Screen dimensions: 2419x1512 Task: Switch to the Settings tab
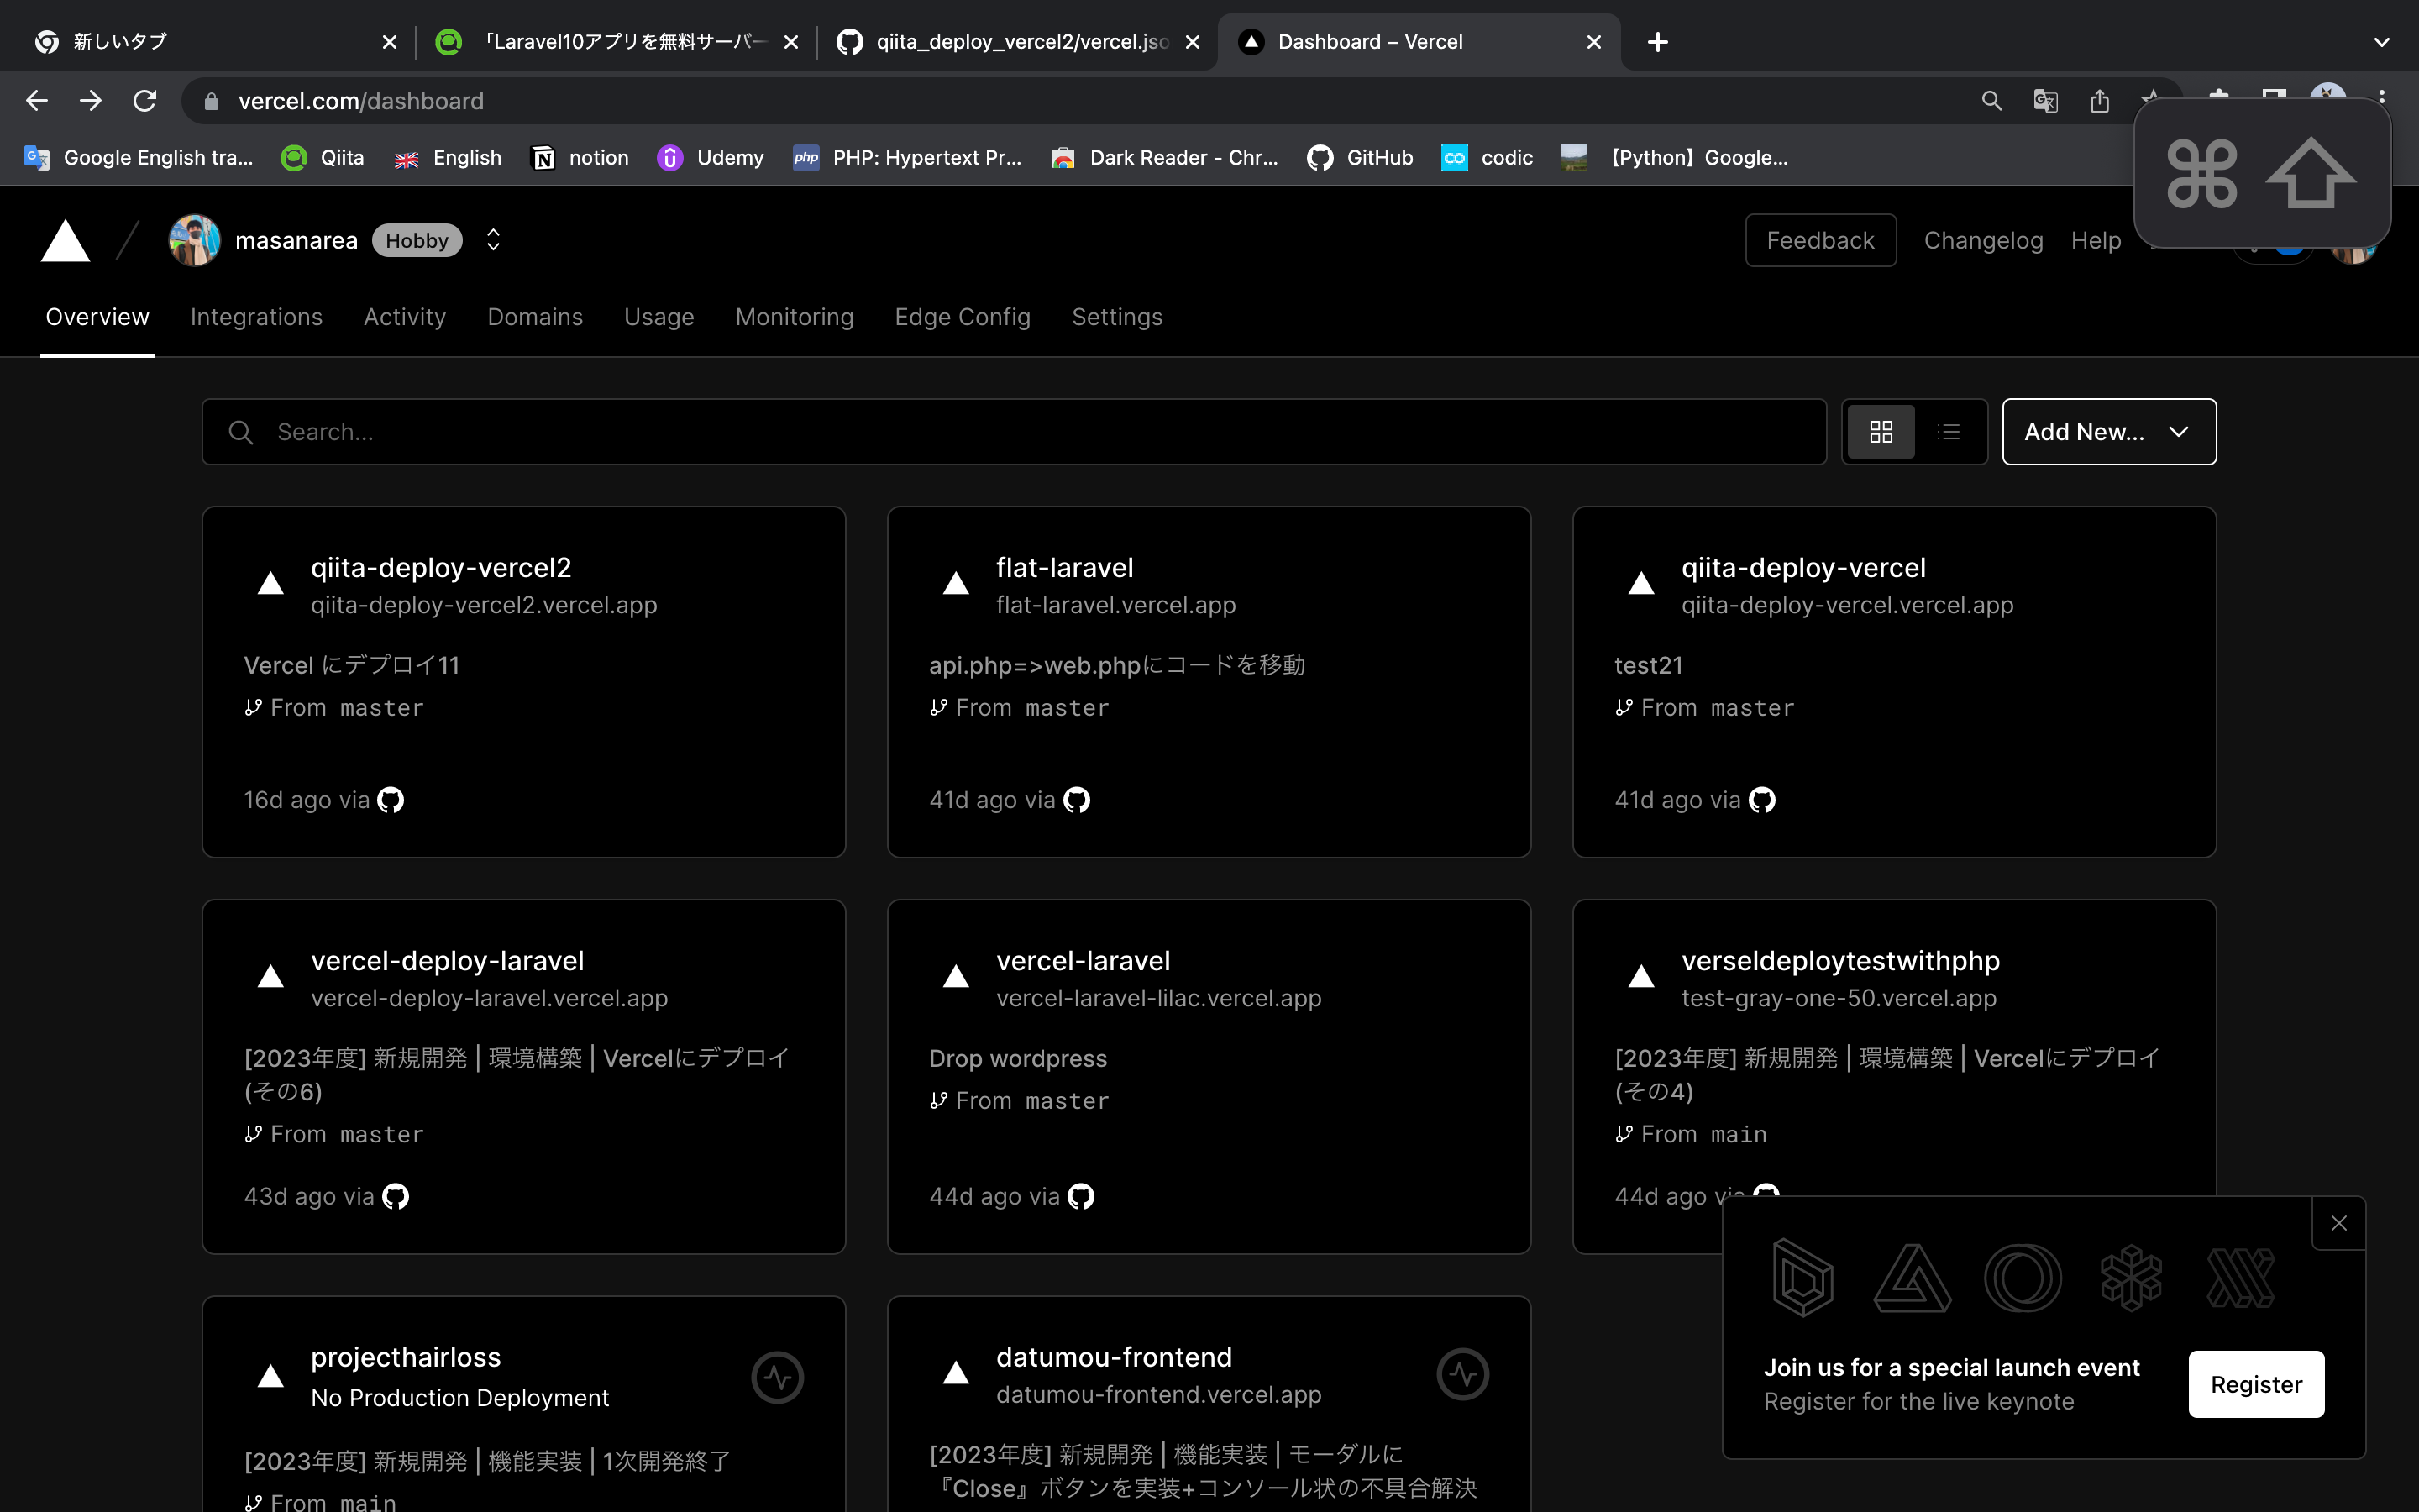tap(1116, 317)
